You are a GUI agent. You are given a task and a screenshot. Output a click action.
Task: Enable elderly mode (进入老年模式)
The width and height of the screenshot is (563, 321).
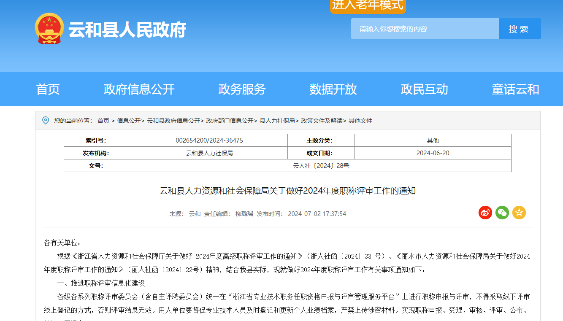368,5
